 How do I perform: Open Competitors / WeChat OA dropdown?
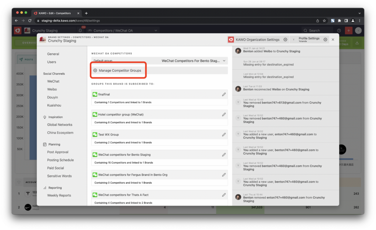tap(123, 31)
